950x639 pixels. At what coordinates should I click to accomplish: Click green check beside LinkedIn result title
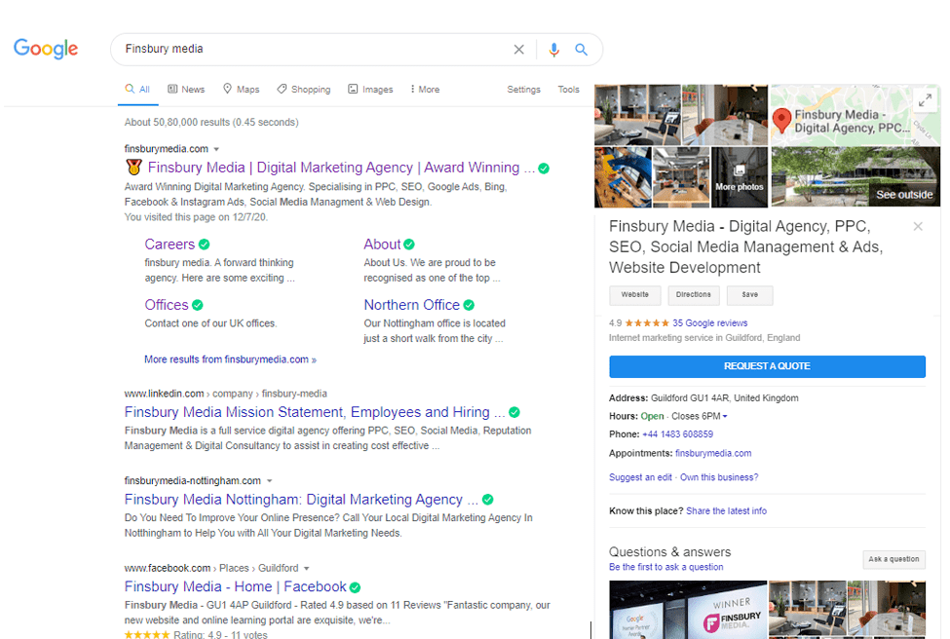[x=514, y=412]
